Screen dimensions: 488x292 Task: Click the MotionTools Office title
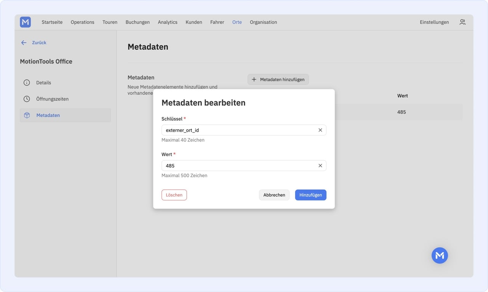click(46, 61)
